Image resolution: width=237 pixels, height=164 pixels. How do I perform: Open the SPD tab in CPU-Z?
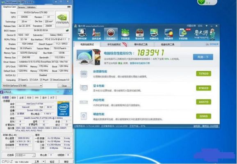pos(37,98)
